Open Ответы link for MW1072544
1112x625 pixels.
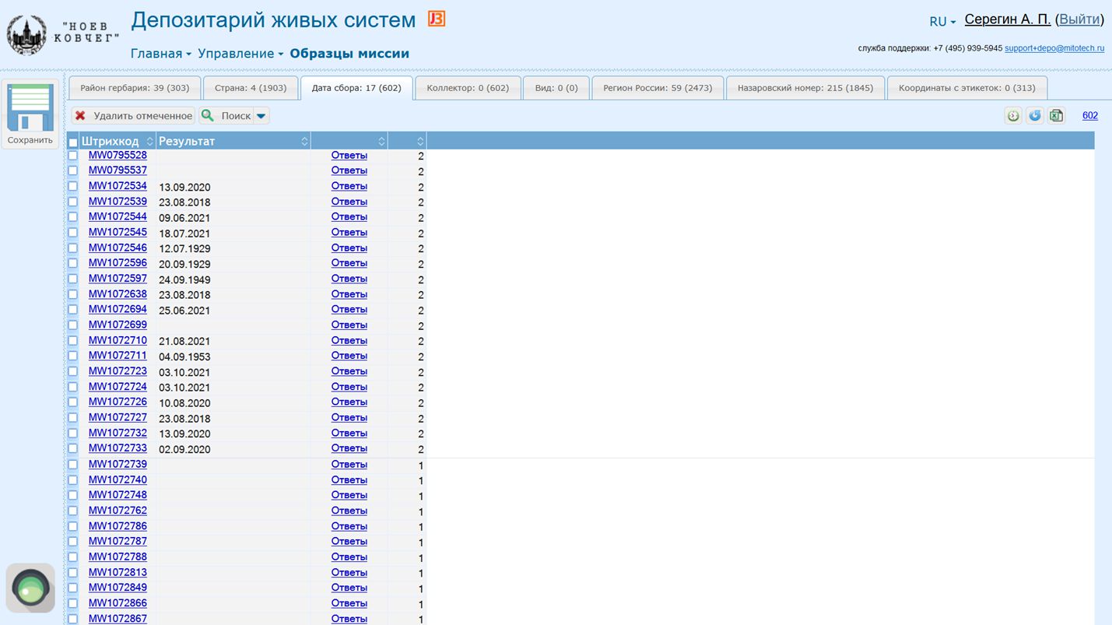point(349,217)
